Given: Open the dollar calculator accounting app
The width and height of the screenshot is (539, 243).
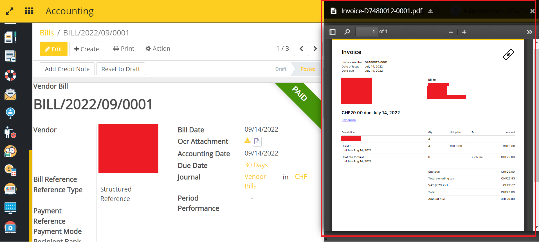Looking at the screenshot, I should point(10,170).
